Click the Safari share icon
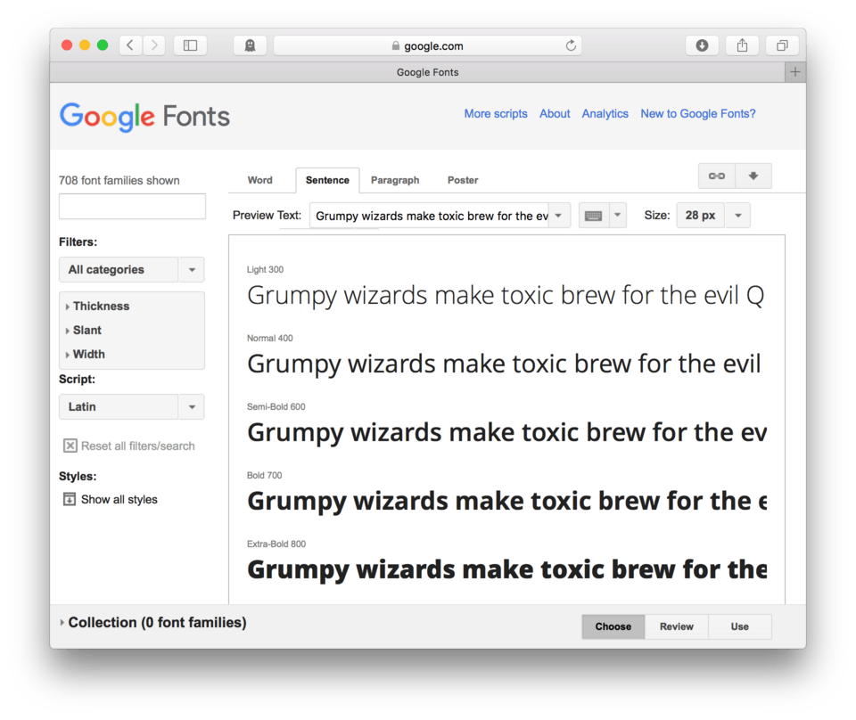This screenshot has width=856, height=720. 742,45
